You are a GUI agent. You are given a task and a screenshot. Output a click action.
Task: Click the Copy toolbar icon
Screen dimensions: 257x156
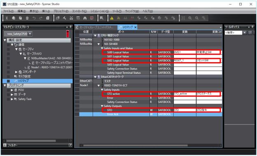coord(14,18)
